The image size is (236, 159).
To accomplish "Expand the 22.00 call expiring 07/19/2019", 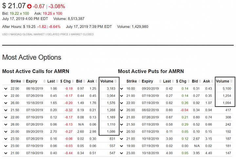I will point(6,117).
